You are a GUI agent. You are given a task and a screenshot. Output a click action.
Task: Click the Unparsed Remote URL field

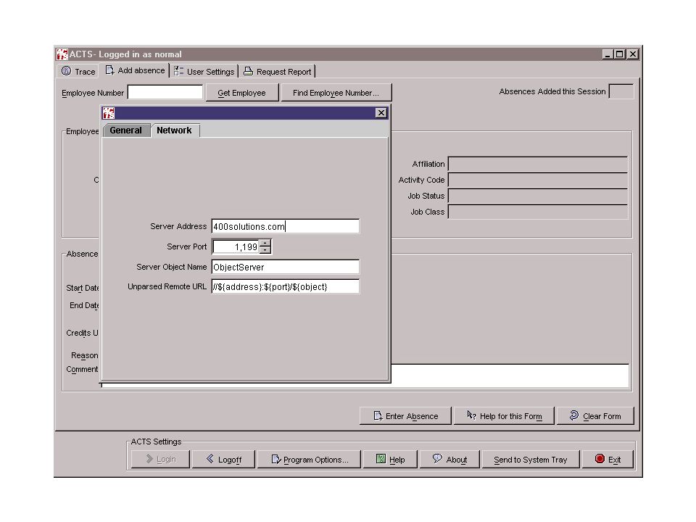pyautogui.click(x=286, y=287)
